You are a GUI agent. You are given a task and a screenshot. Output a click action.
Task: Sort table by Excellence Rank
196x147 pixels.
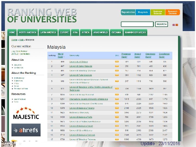click(x=164, y=55)
